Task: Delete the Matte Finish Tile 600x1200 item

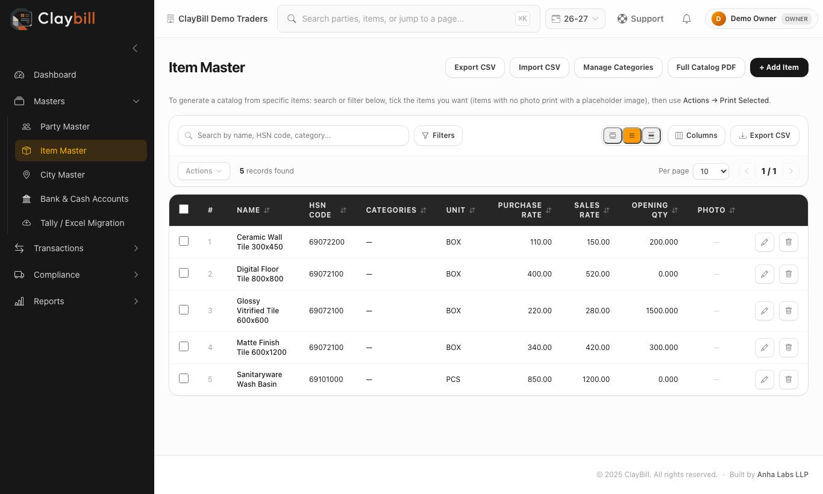Action: pyautogui.click(x=789, y=348)
